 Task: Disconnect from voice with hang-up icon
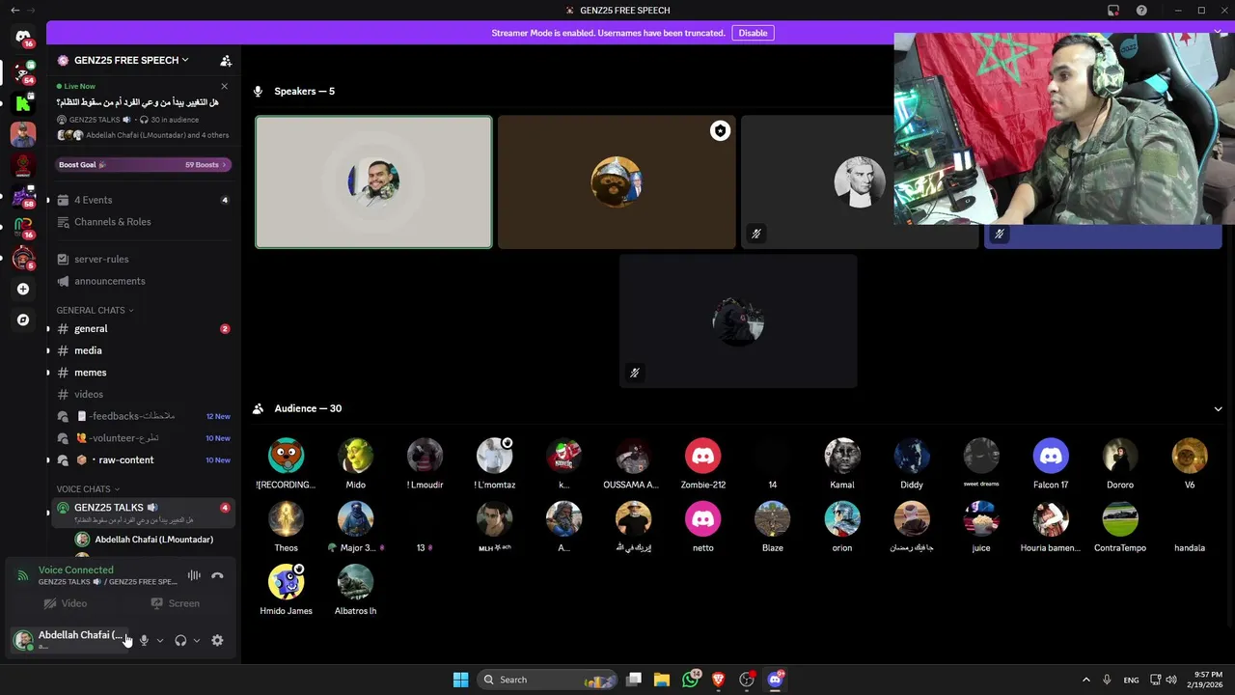pos(217,575)
